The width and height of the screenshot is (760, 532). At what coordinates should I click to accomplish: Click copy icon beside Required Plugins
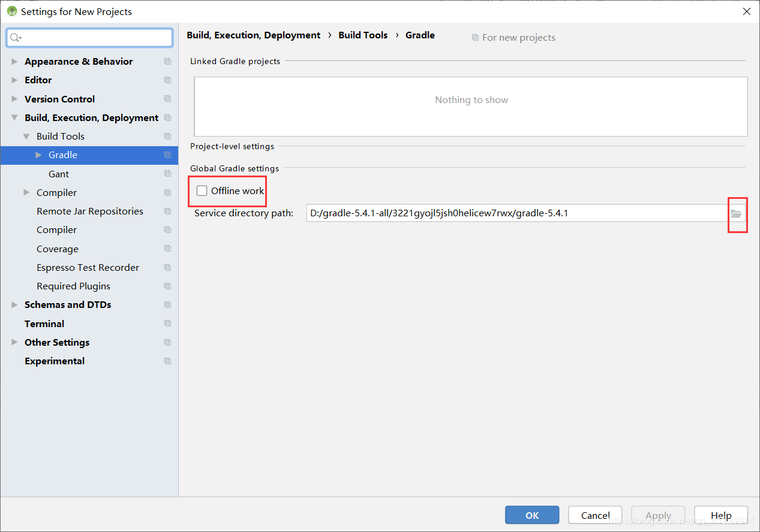pos(167,286)
